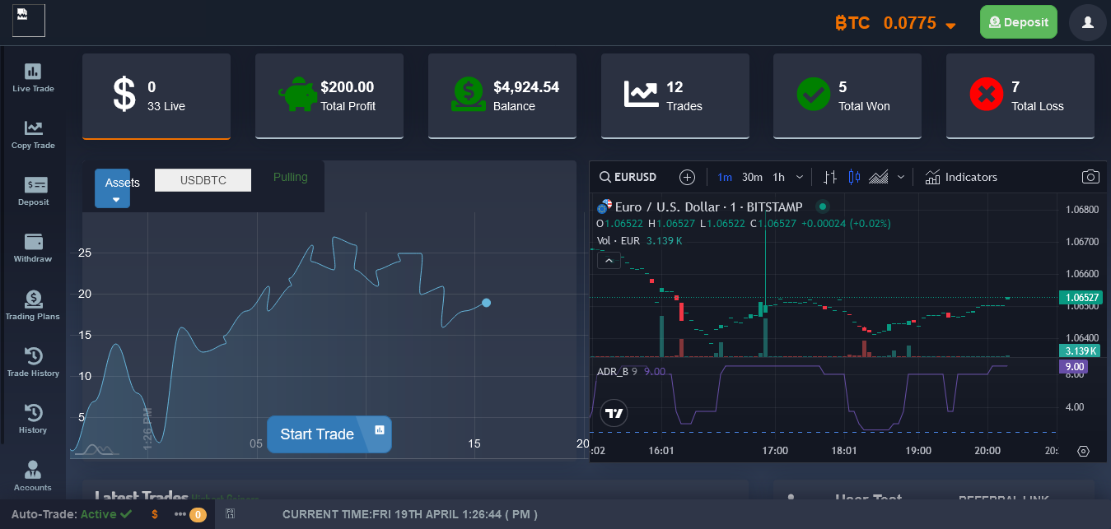Screen dimensions: 1111x529
Task: Select the 1h timeframe
Action: click(778, 177)
